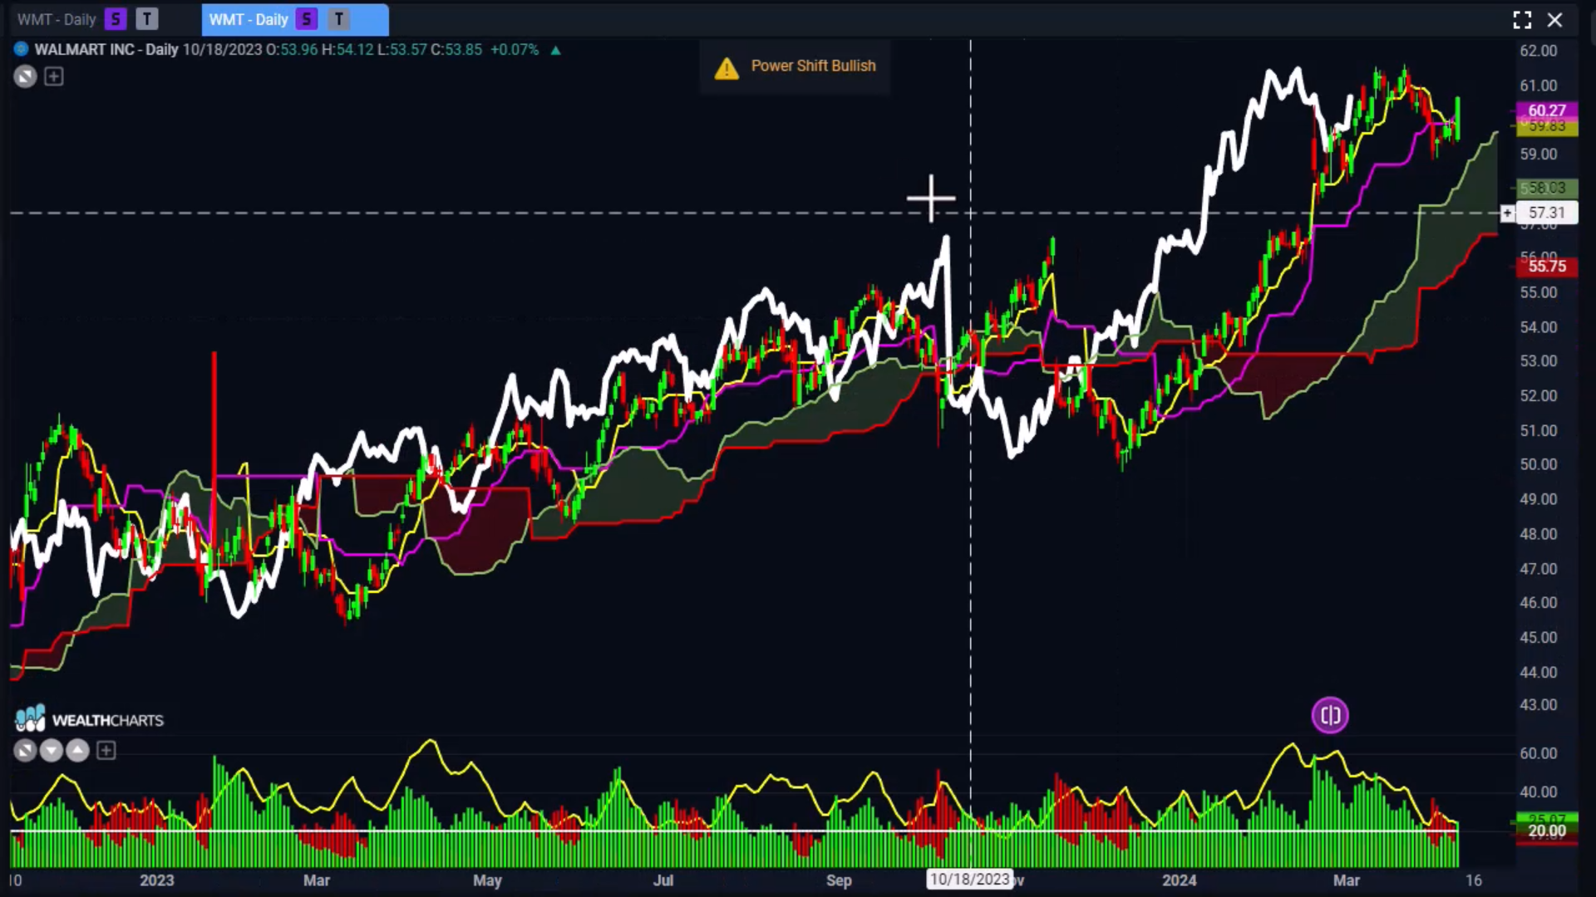
Task: Click the purple S badge on inactive tab
Action: click(x=116, y=19)
